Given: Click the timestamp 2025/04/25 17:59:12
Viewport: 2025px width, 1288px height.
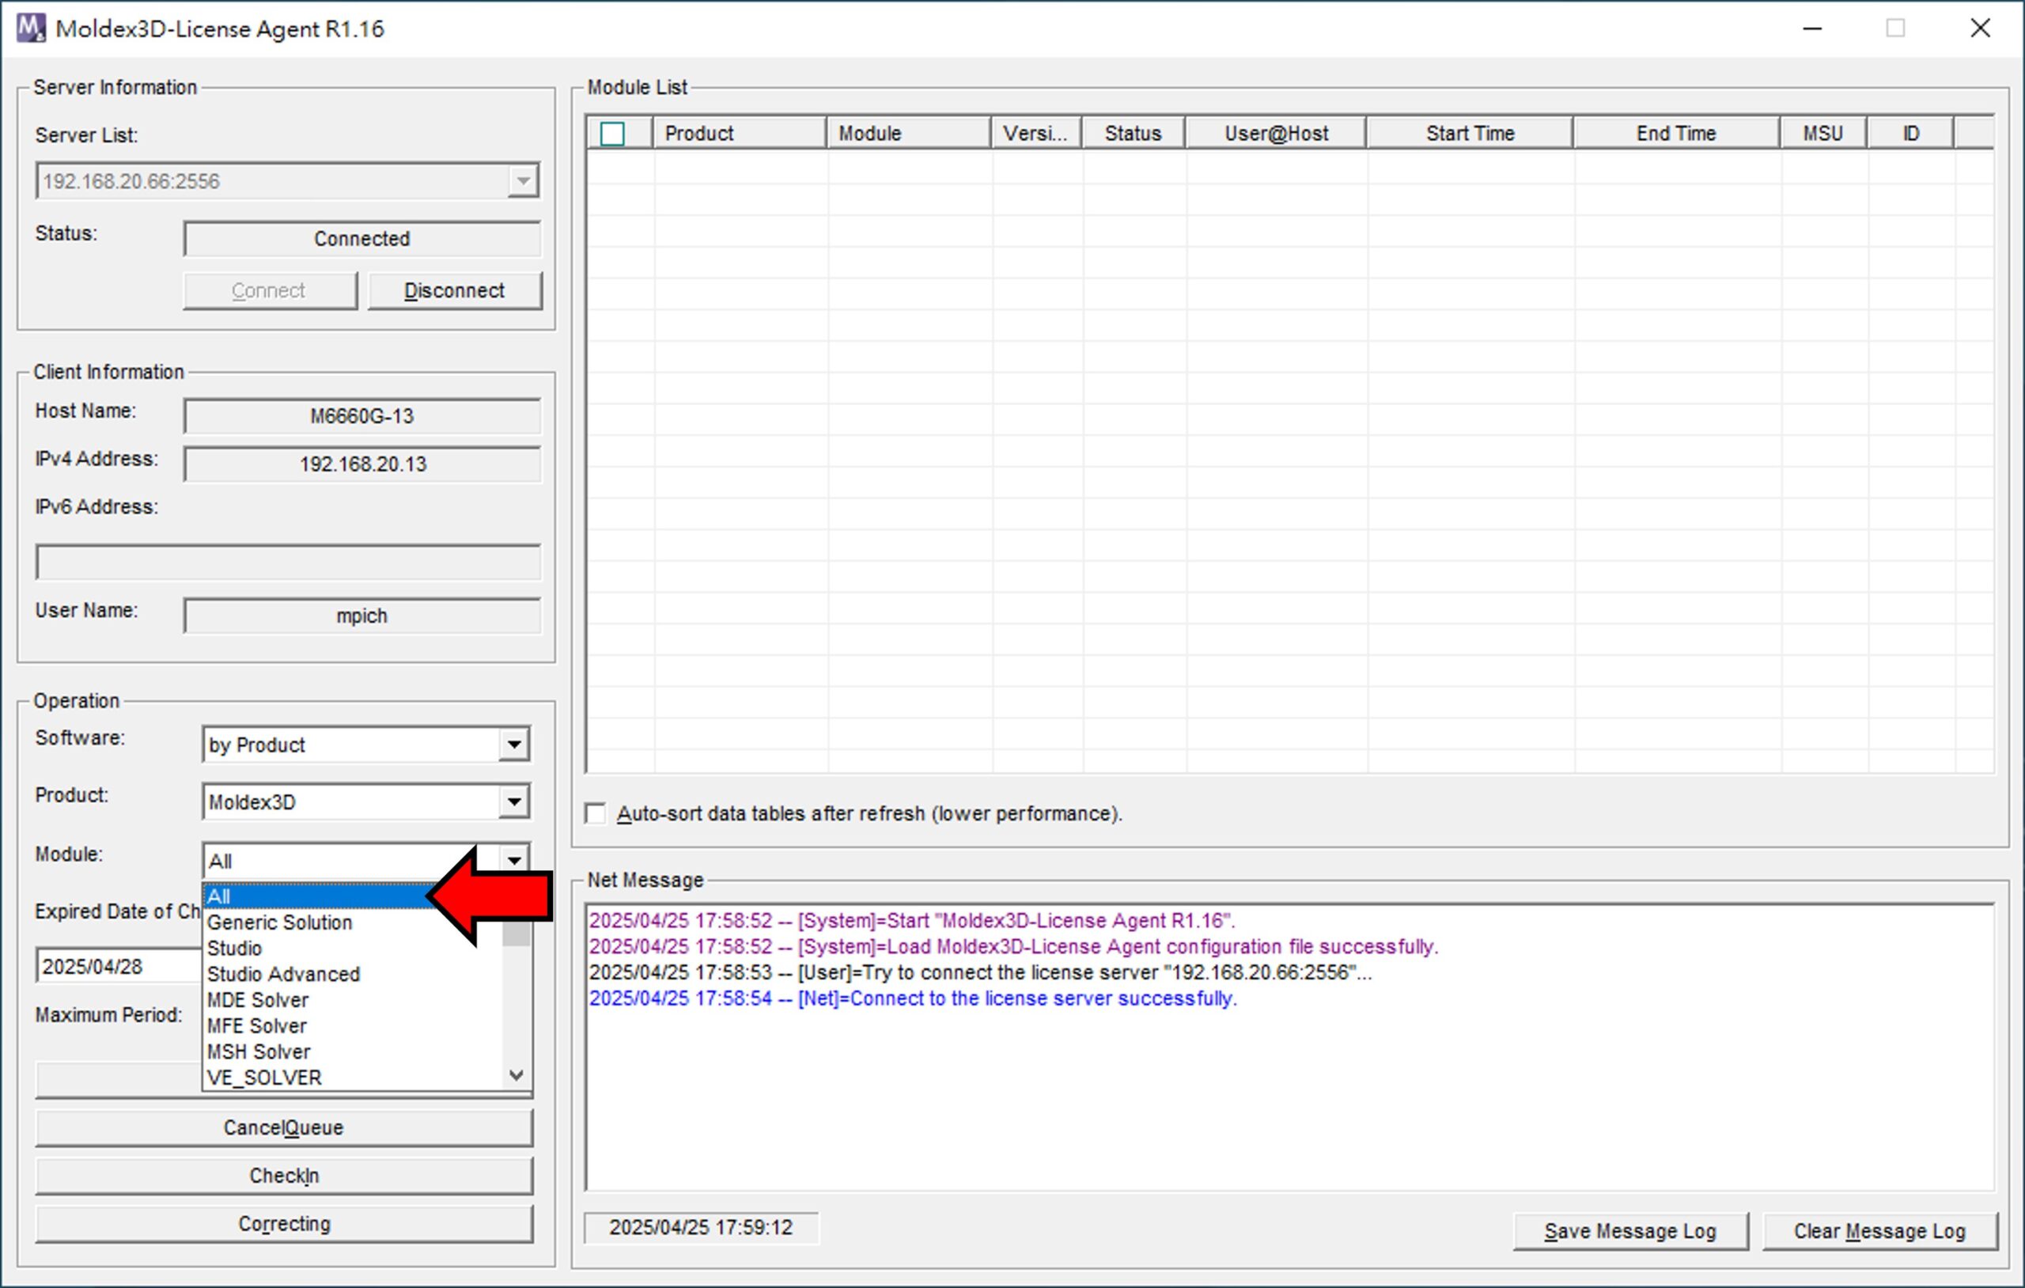Looking at the screenshot, I should (x=702, y=1227).
